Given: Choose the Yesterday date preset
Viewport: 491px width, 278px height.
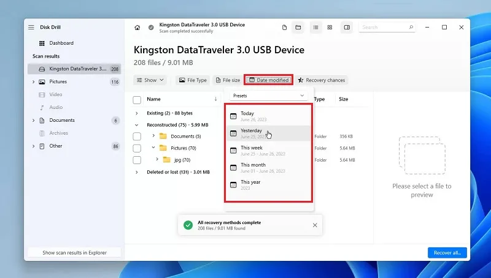Looking at the screenshot, I should click(x=268, y=133).
